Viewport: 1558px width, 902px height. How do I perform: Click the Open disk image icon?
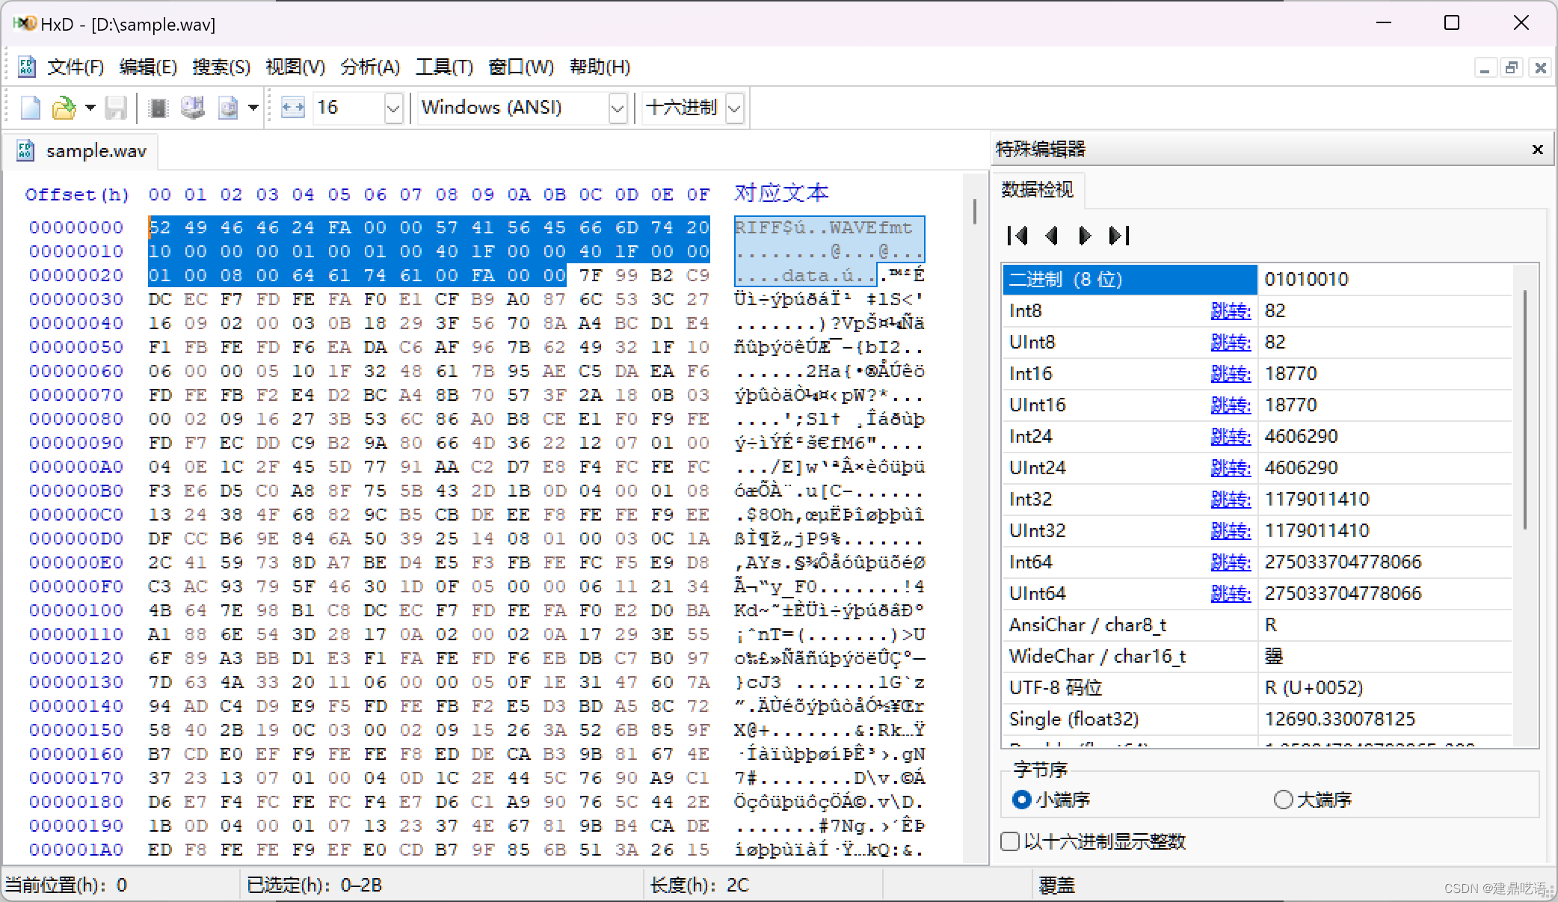click(228, 108)
